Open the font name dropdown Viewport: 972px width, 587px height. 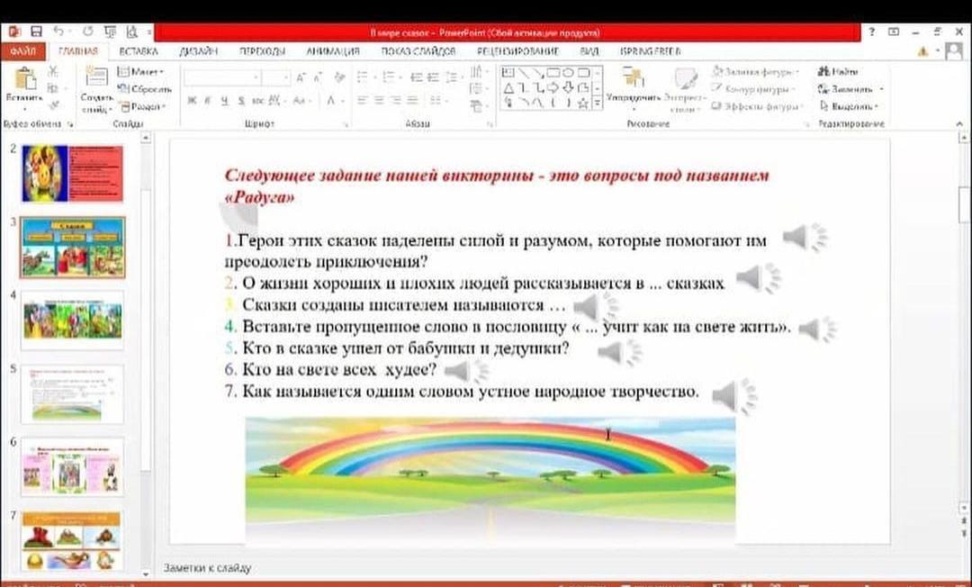point(256,78)
